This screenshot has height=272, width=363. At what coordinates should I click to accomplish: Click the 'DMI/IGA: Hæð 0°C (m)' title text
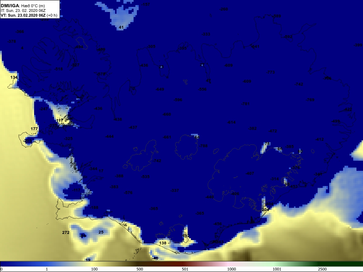pyautogui.click(x=23, y=6)
